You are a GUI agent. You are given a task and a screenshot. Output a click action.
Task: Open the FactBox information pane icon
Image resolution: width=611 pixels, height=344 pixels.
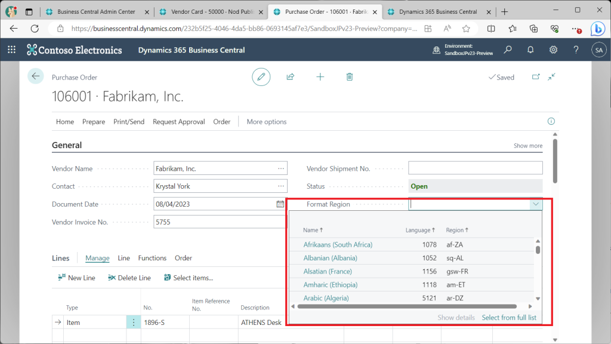(x=551, y=121)
